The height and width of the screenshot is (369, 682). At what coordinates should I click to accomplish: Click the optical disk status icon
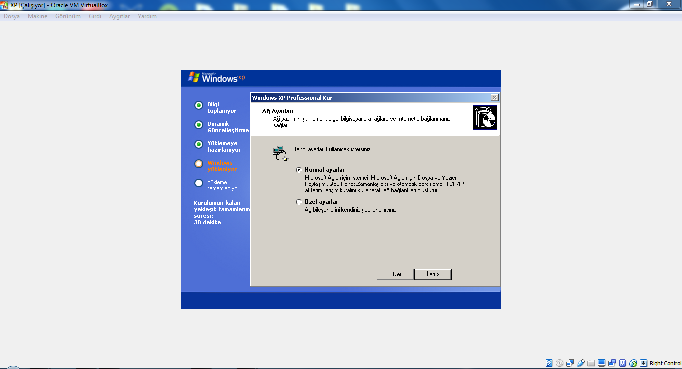[559, 363]
